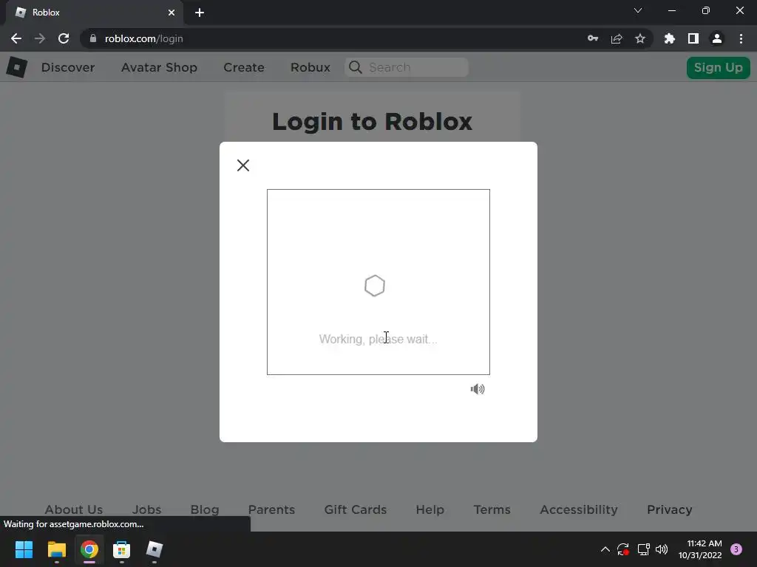
Task: Open Accessibility footer link
Action: click(x=579, y=509)
